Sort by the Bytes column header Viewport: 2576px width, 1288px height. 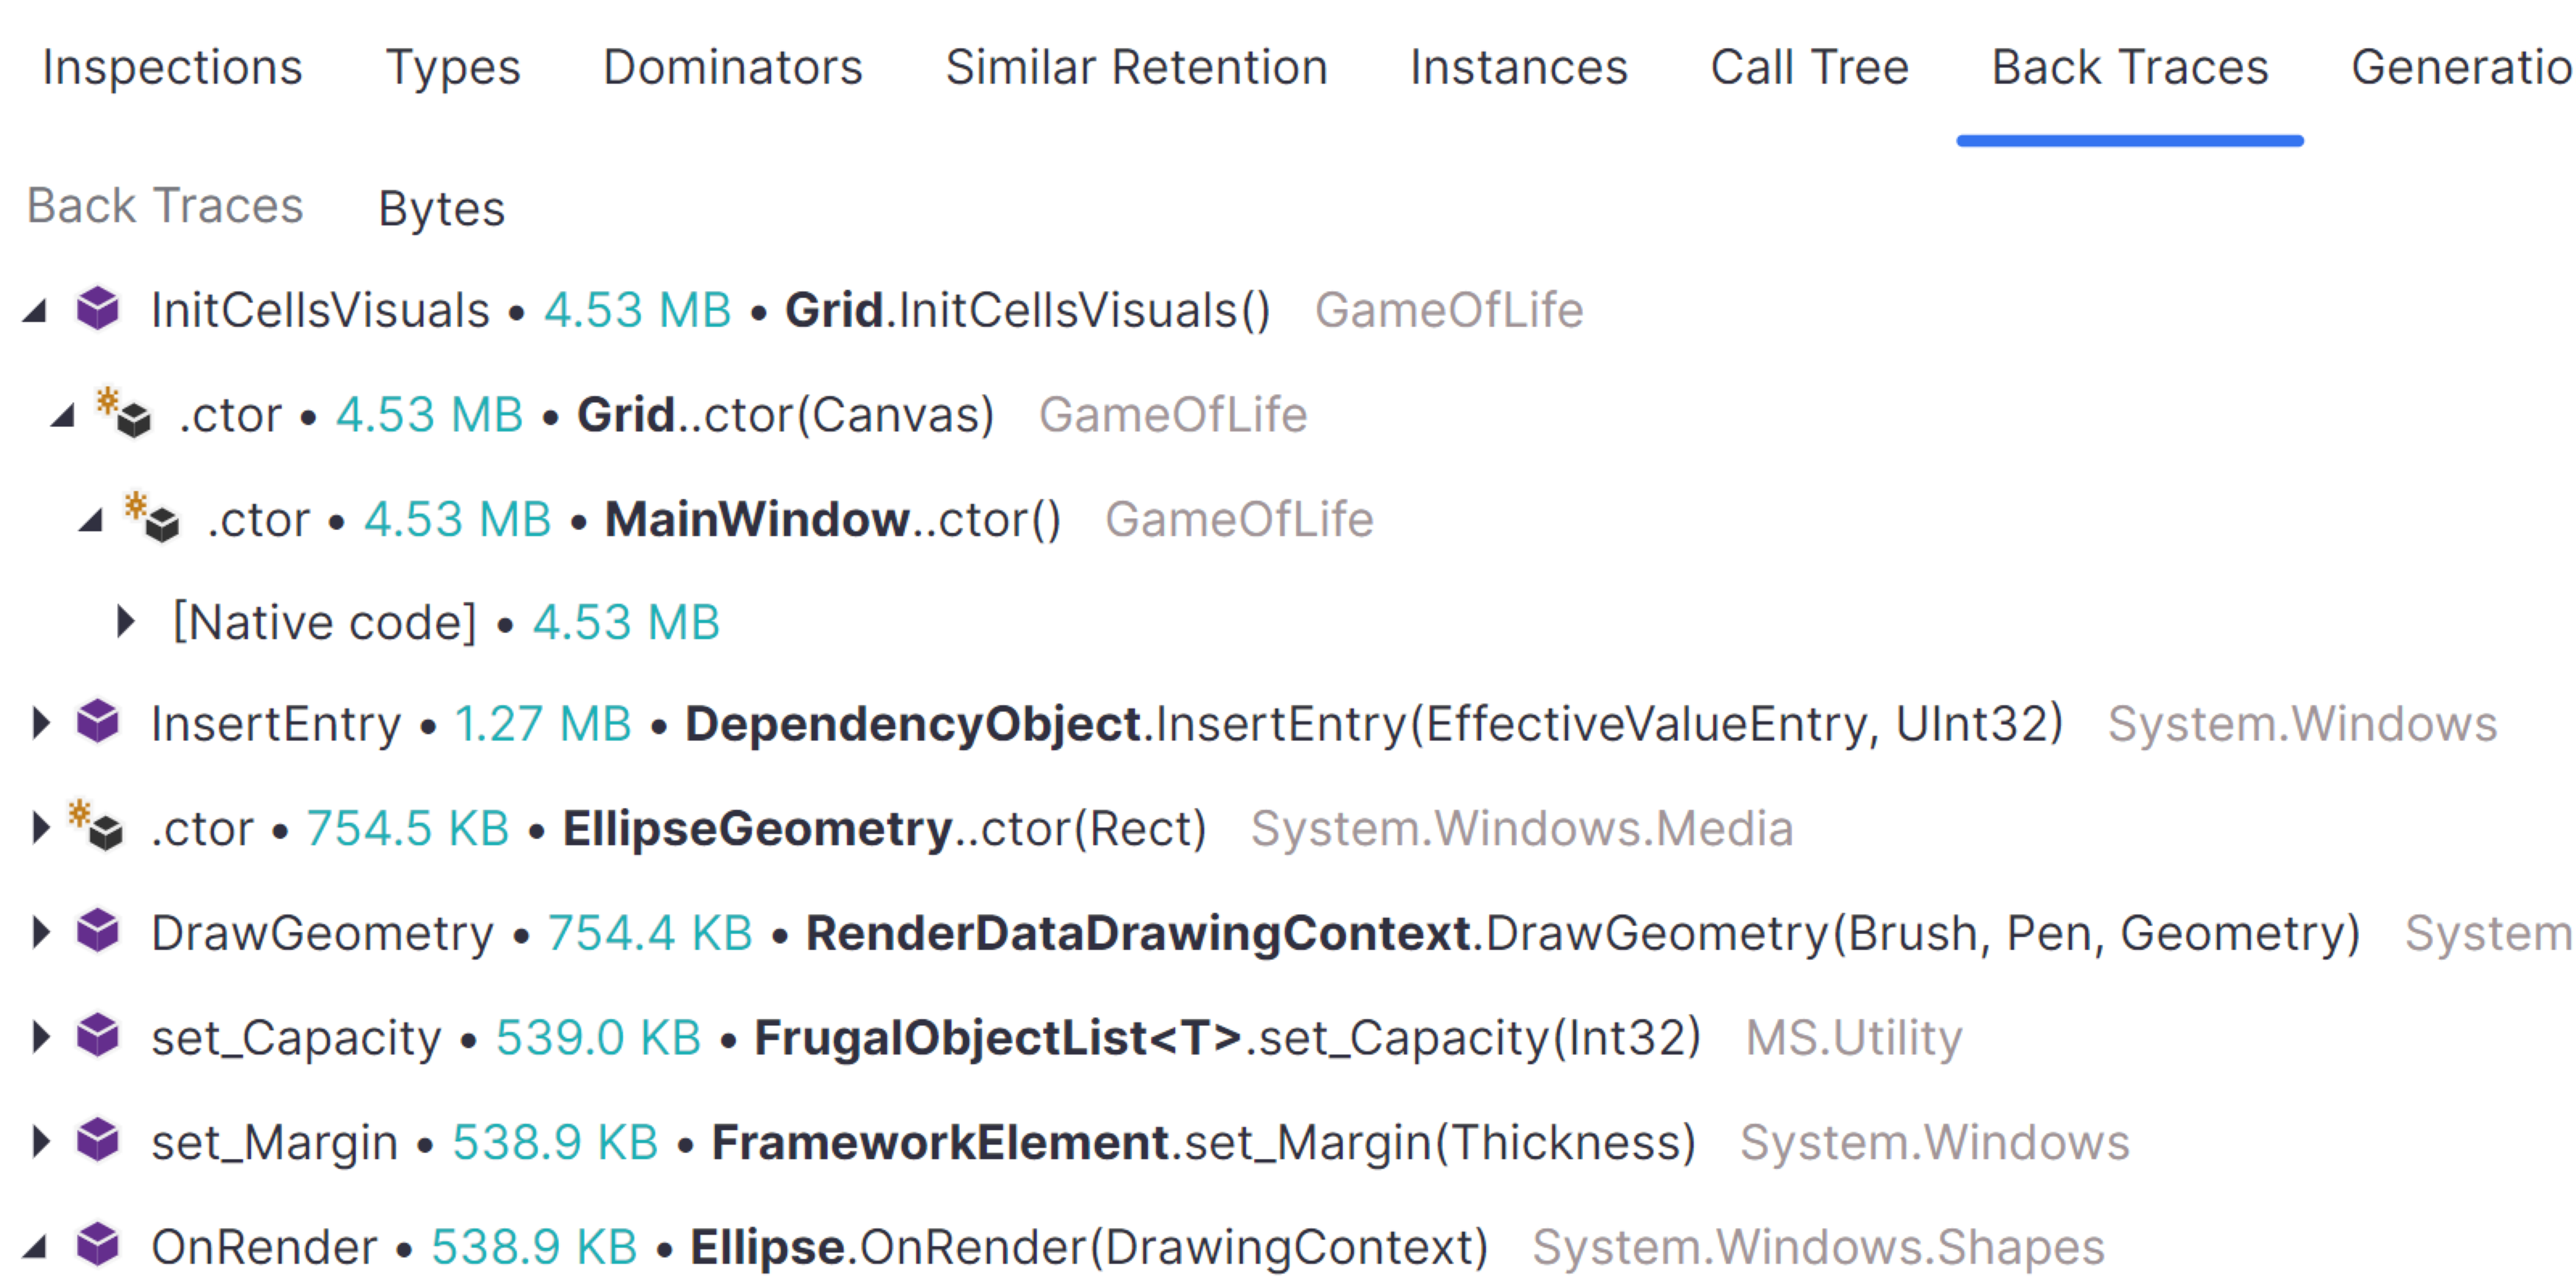[x=441, y=208]
